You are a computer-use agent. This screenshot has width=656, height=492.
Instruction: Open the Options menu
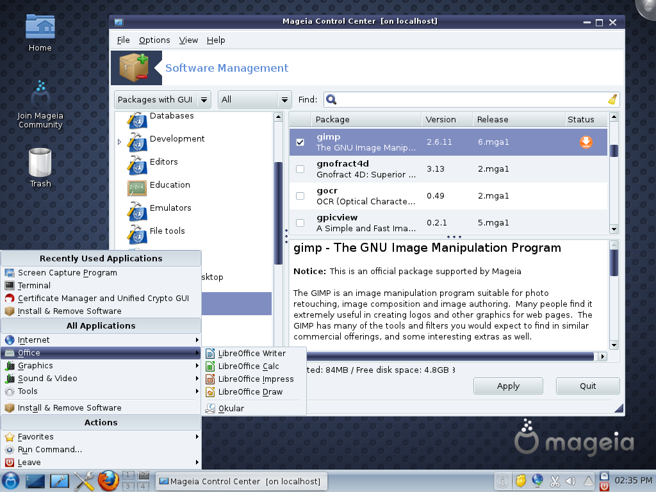pyautogui.click(x=154, y=40)
